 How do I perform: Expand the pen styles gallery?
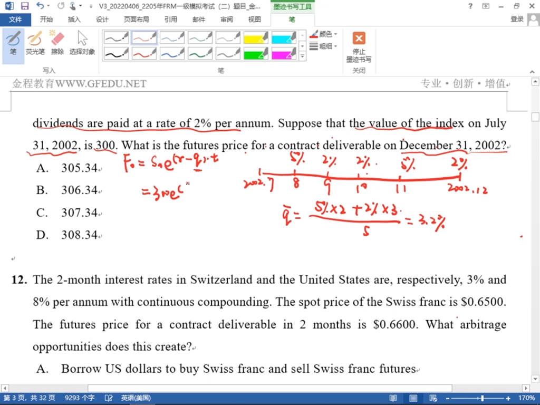[302, 55]
